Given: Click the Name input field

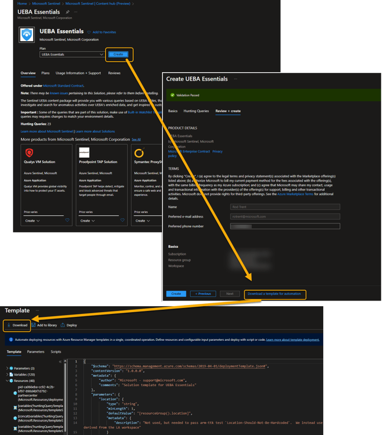Looking at the screenshot, I should click(285, 207).
